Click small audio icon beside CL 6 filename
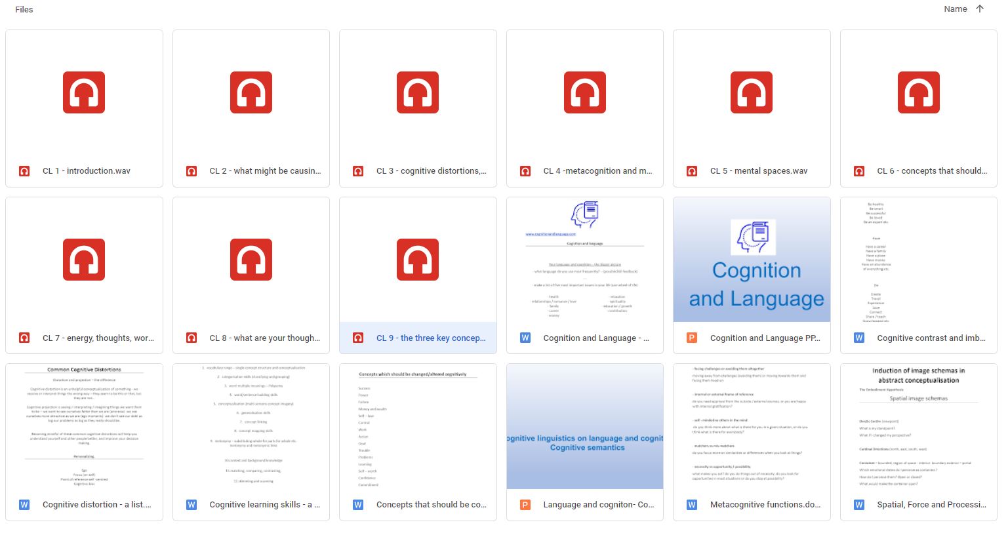 pyautogui.click(x=859, y=171)
